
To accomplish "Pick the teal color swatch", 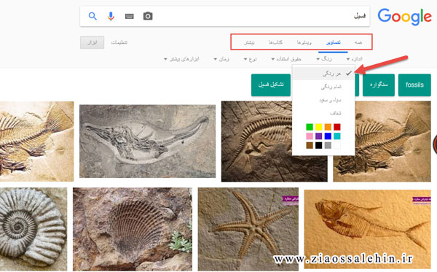I will (x=337, y=136).
